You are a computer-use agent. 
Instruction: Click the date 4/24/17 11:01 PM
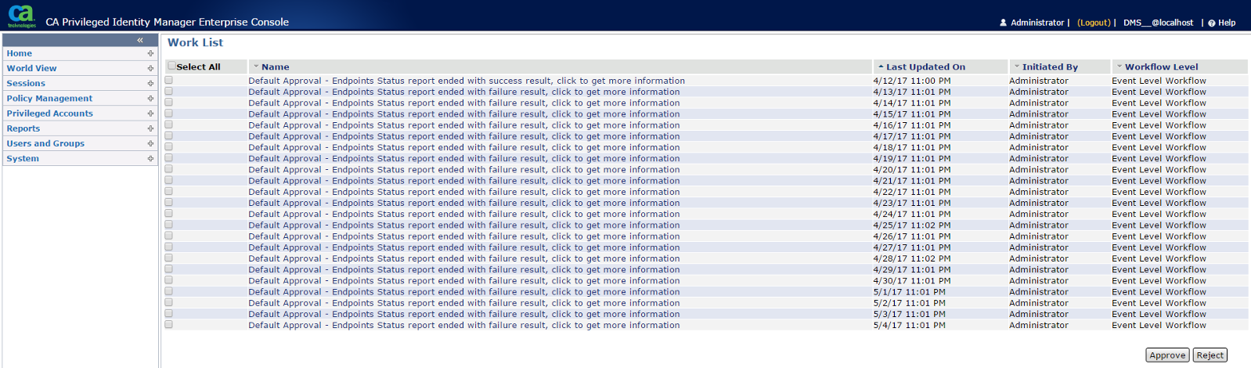pyautogui.click(x=912, y=214)
